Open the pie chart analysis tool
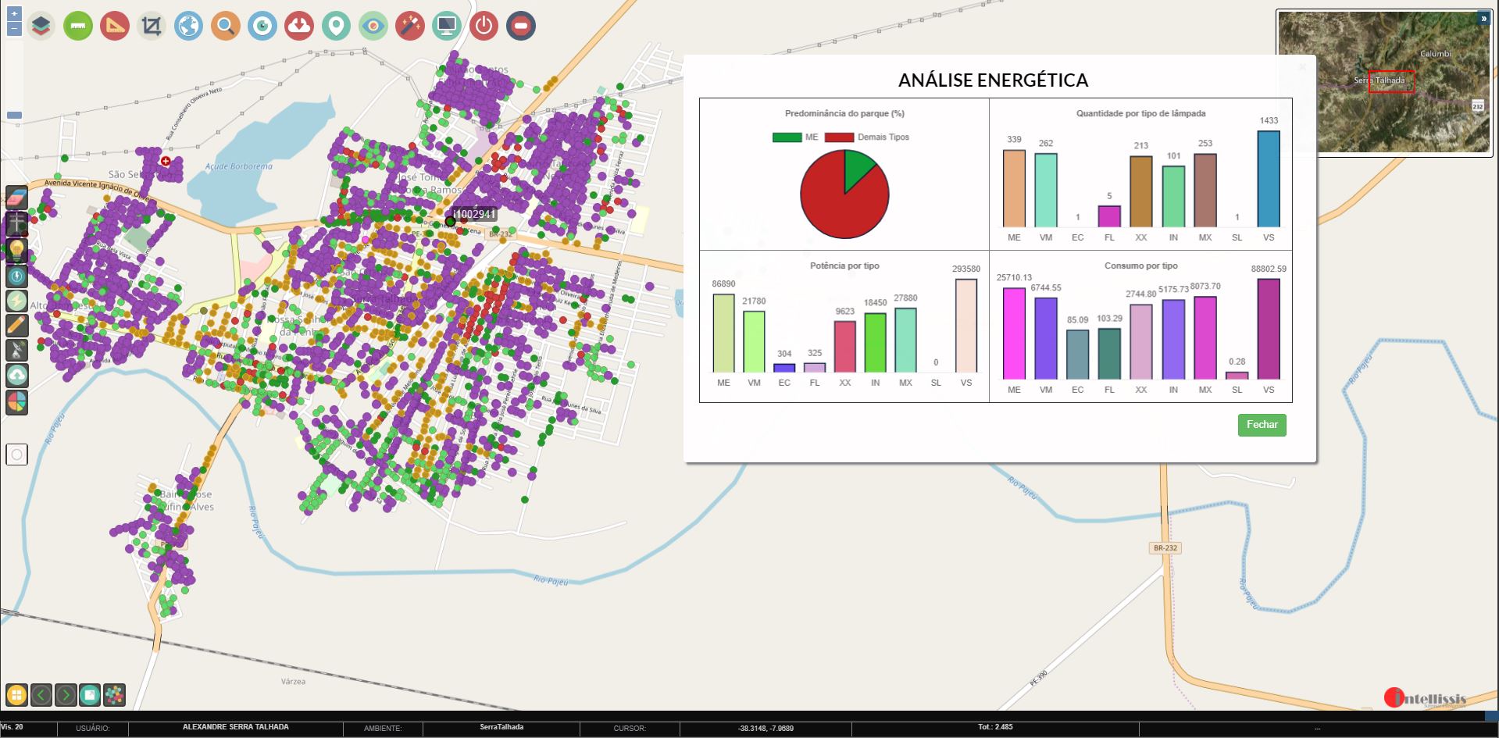This screenshot has width=1499, height=738. pos(16,402)
